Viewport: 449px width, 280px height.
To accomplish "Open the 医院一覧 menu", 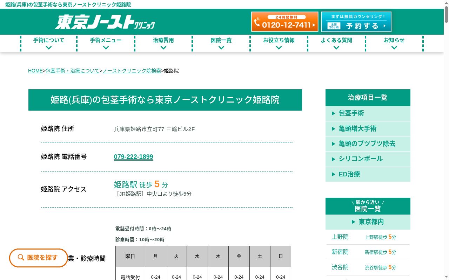I will pyautogui.click(x=221, y=43).
